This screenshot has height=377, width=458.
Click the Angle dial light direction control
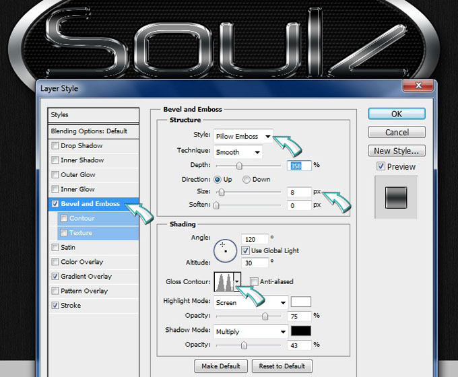224,250
